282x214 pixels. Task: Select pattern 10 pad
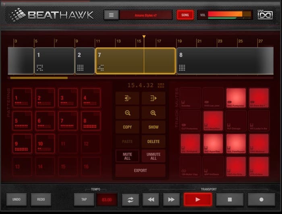pos(45,143)
